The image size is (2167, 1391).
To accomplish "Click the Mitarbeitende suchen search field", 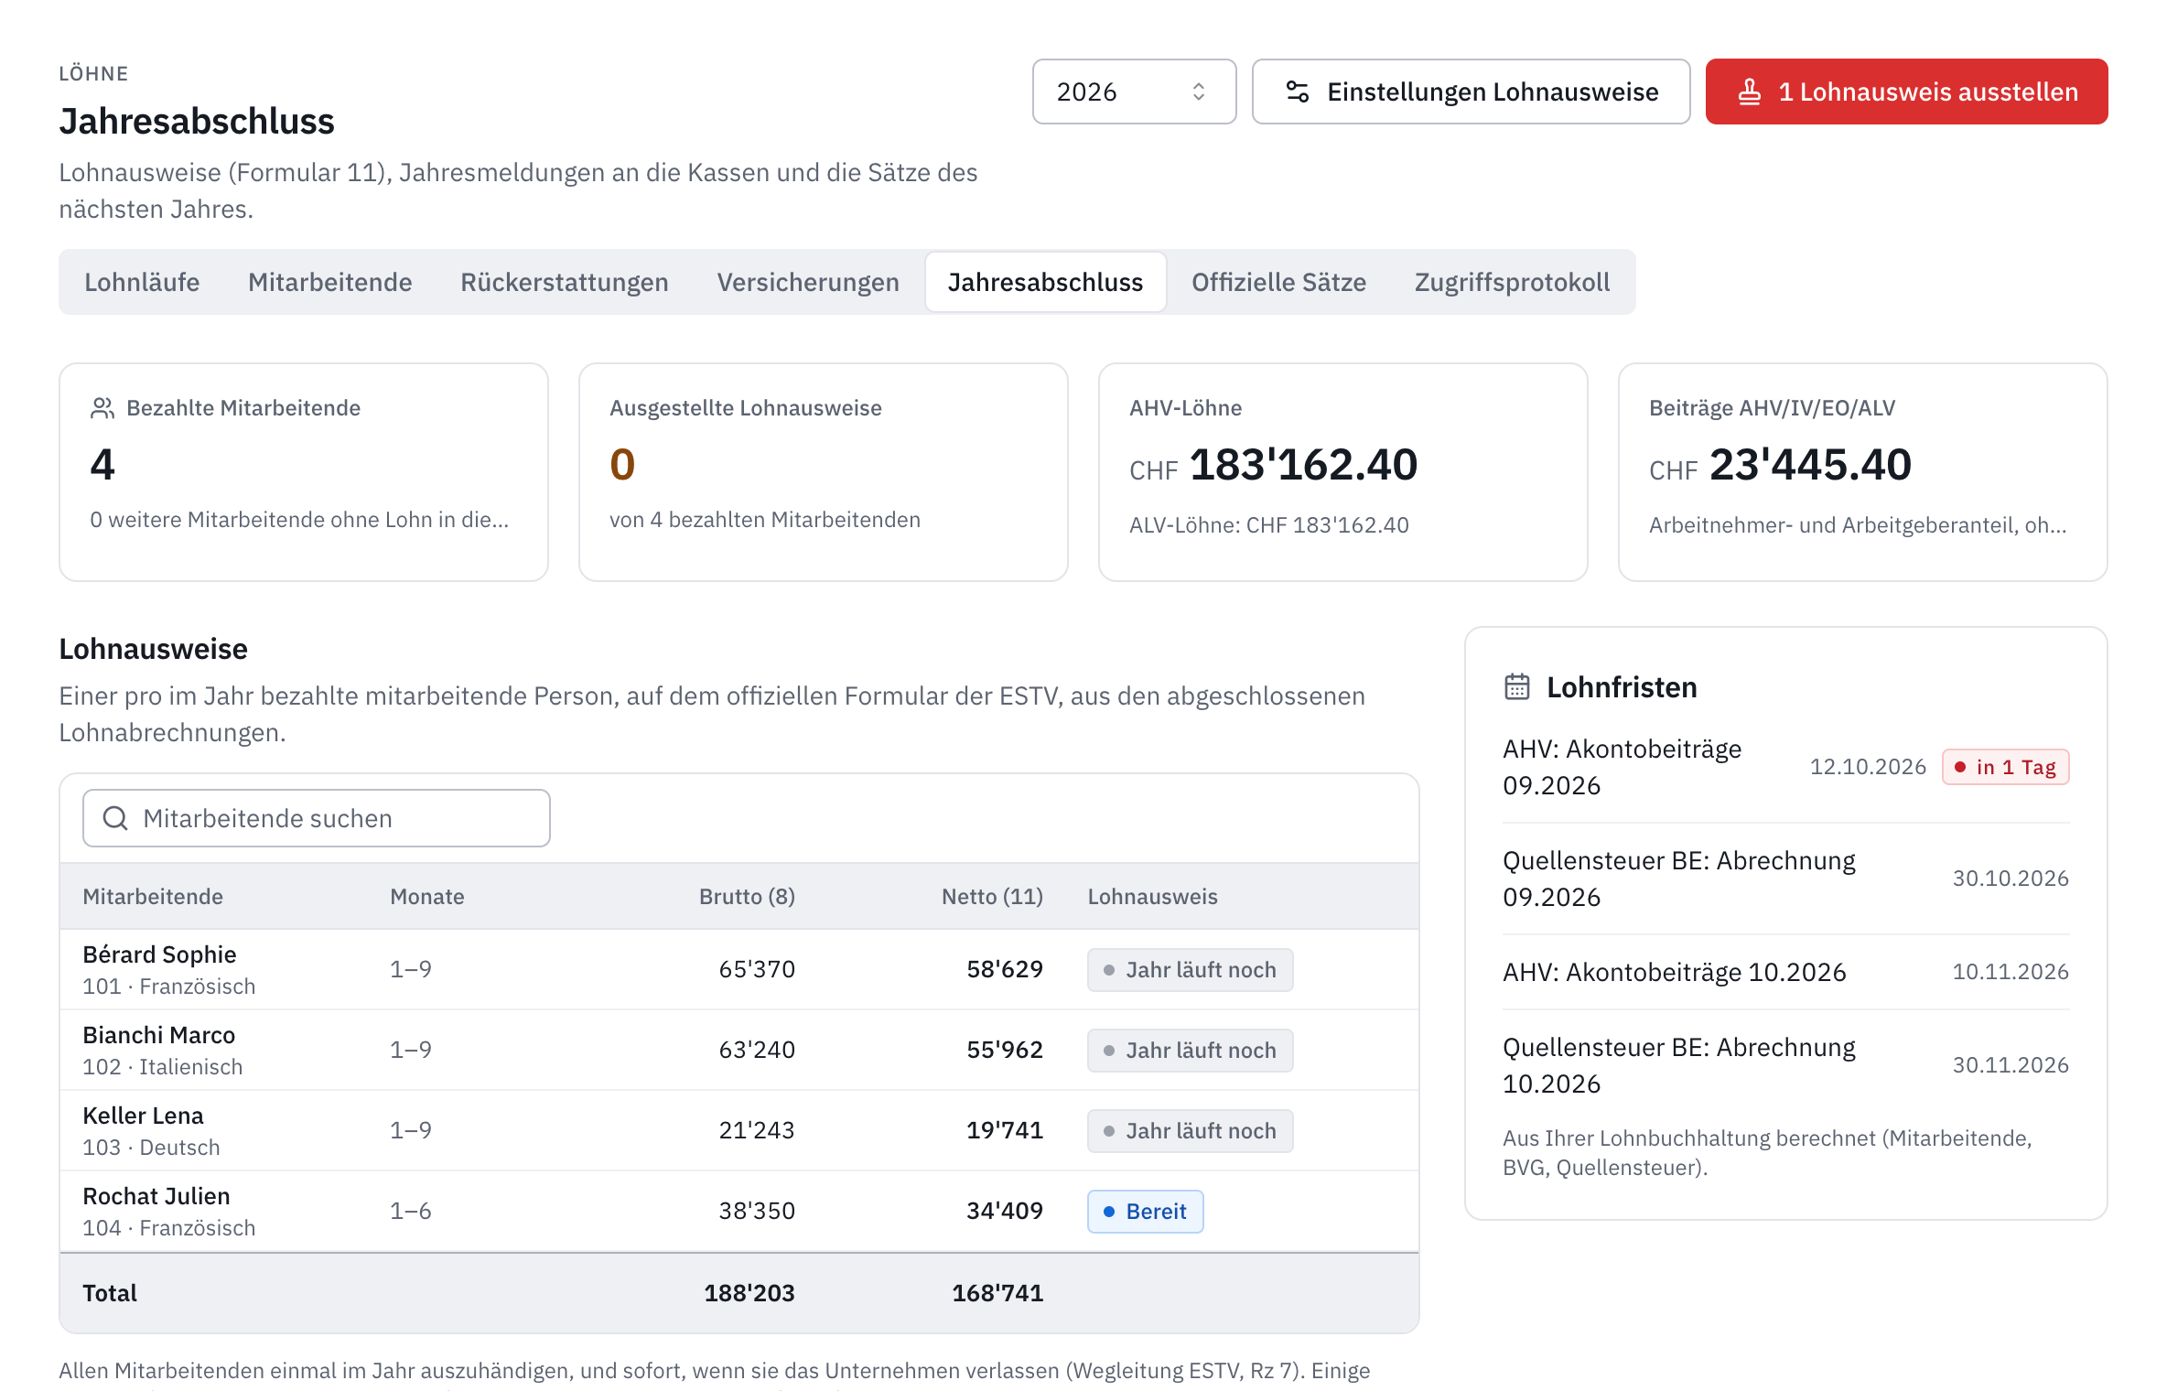I will pyautogui.click(x=317, y=818).
